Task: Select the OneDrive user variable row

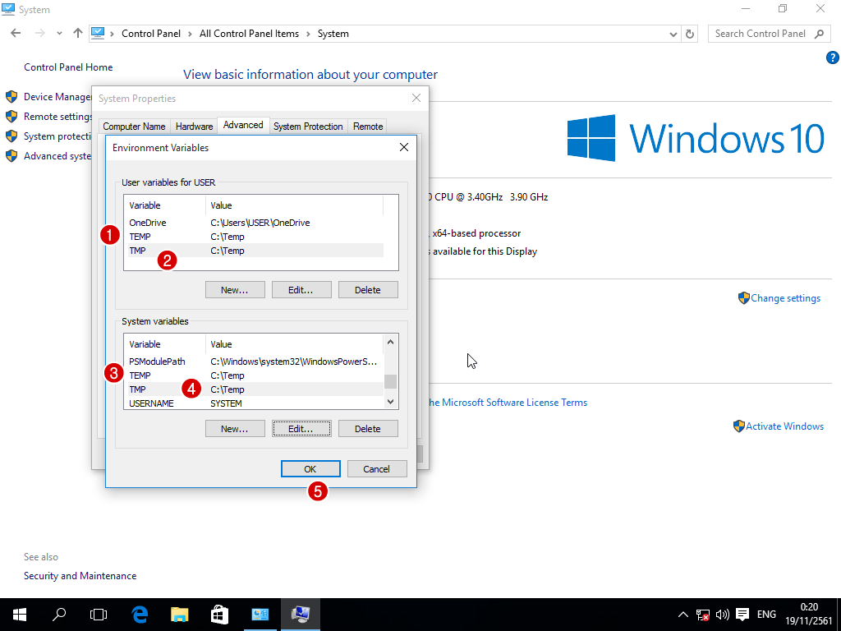Action: point(256,223)
